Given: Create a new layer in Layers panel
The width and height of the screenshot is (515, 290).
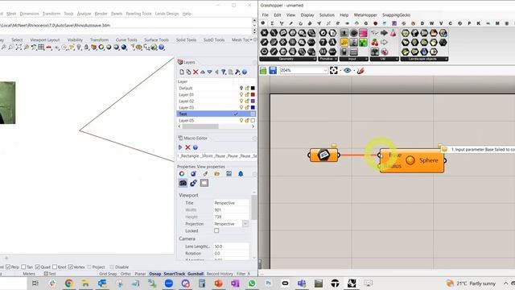Looking at the screenshot, I should coord(182,72).
